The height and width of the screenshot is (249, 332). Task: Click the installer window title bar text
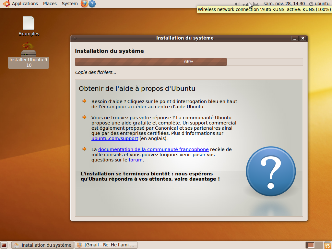[x=185, y=38]
